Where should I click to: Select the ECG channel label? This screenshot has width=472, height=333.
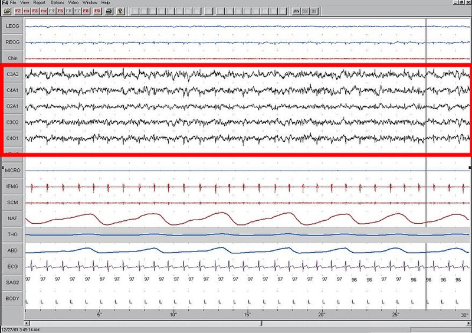click(x=12, y=266)
